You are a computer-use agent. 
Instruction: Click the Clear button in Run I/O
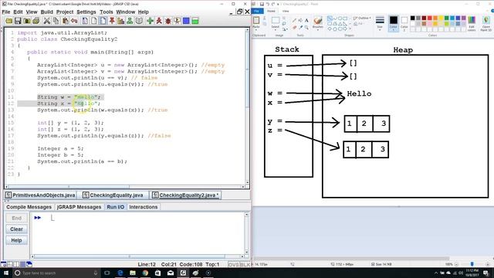tap(16, 229)
